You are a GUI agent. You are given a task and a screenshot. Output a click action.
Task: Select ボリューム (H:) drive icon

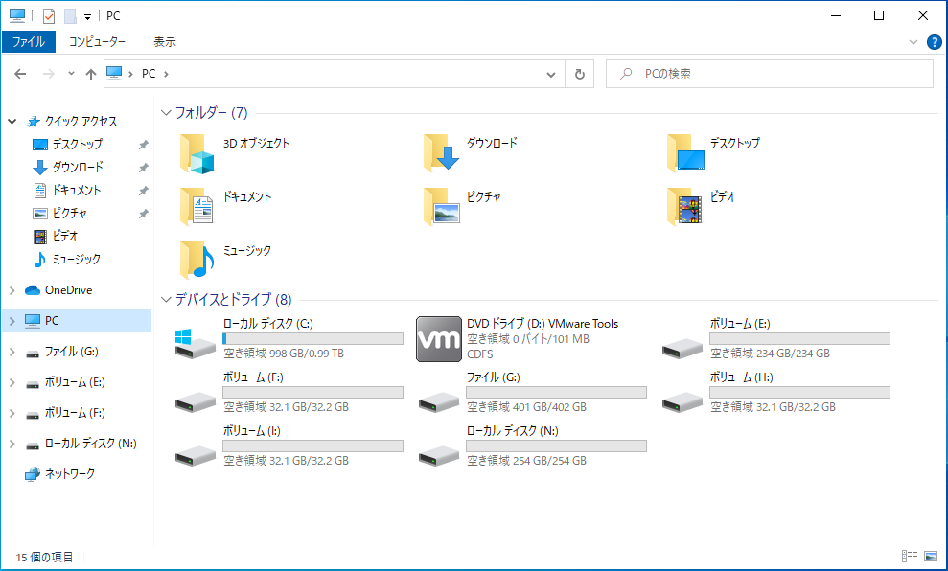(x=682, y=400)
